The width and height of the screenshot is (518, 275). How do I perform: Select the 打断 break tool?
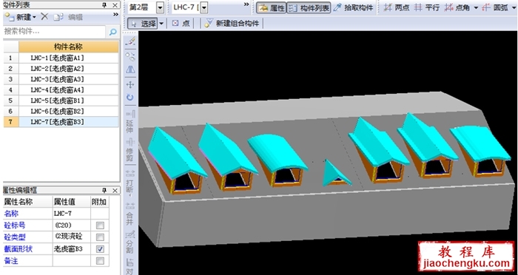(130, 183)
